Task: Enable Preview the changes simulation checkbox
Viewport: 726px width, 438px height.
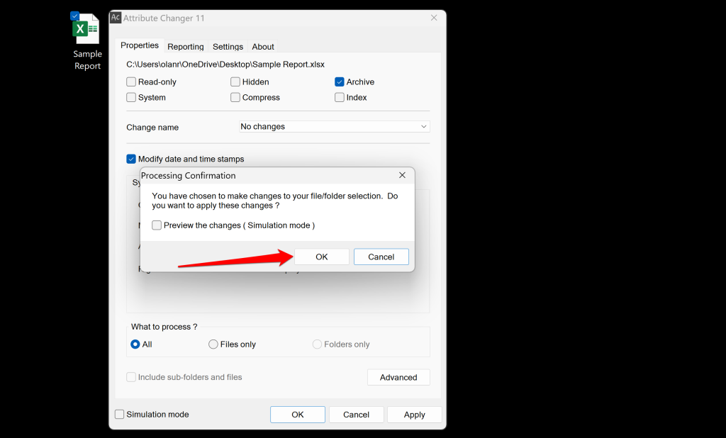Action: (x=157, y=225)
